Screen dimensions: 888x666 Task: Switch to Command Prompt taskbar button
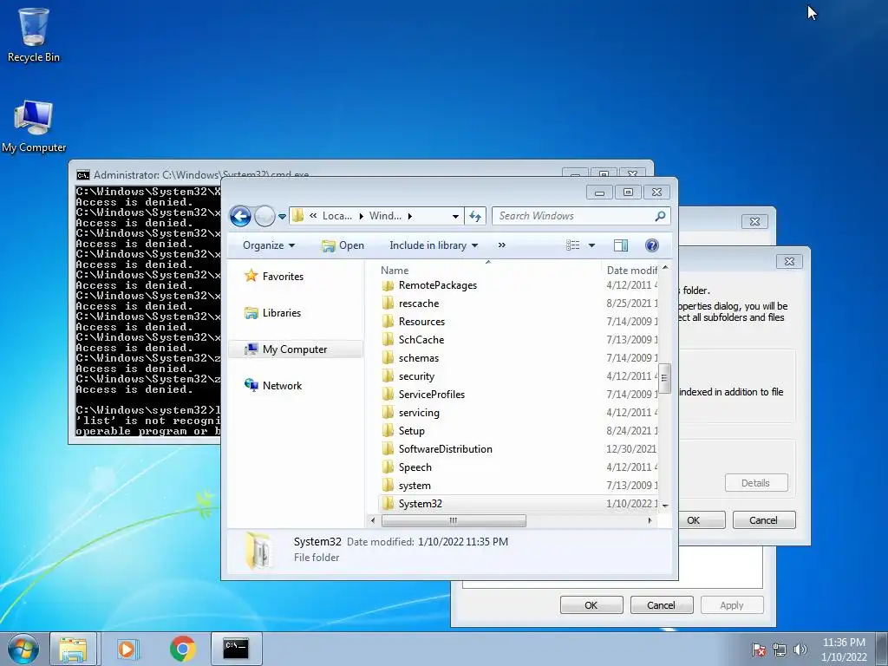coord(236,649)
